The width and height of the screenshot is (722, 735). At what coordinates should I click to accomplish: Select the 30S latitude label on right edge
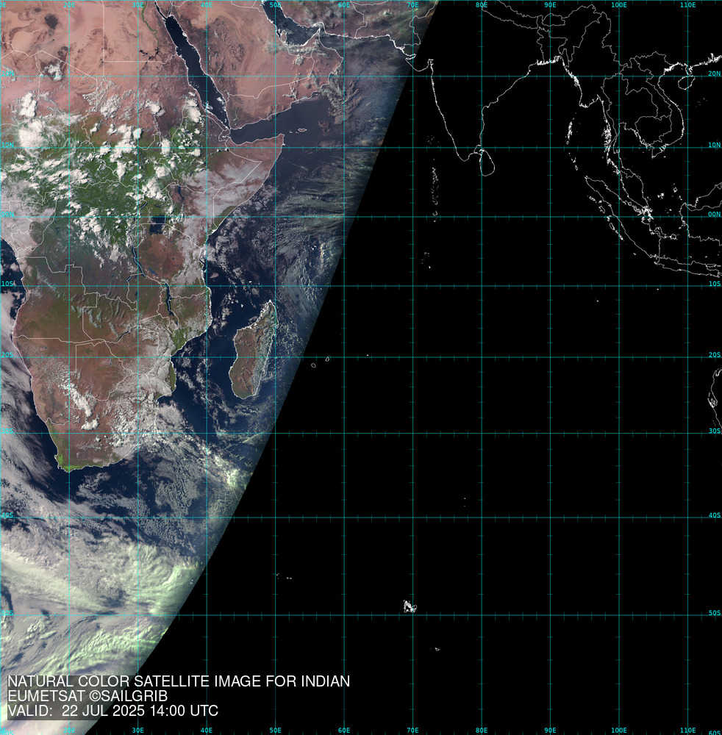(714, 431)
